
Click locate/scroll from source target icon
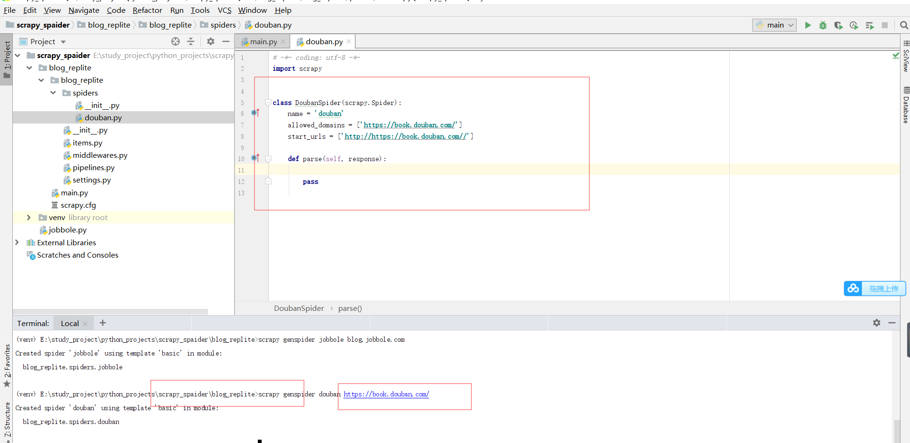click(x=176, y=41)
